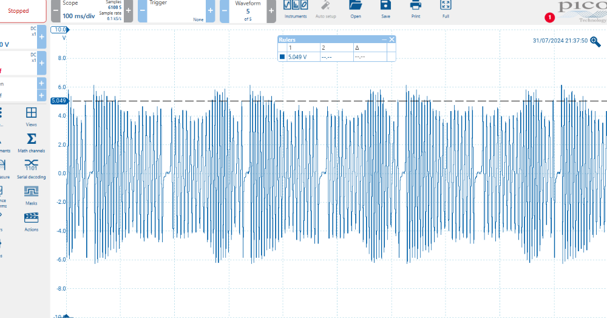Close the Rulers panel
Viewport: 607px width, 318px height.
pyautogui.click(x=392, y=39)
